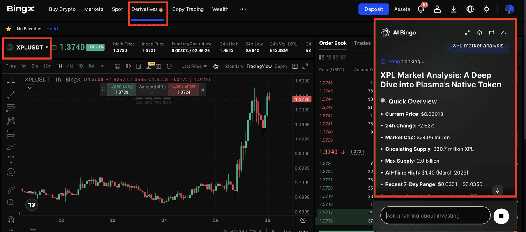Switch chart view to TradingView
Image resolution: width=526 pixels, height=232 pixels.
tap(259, 66)
